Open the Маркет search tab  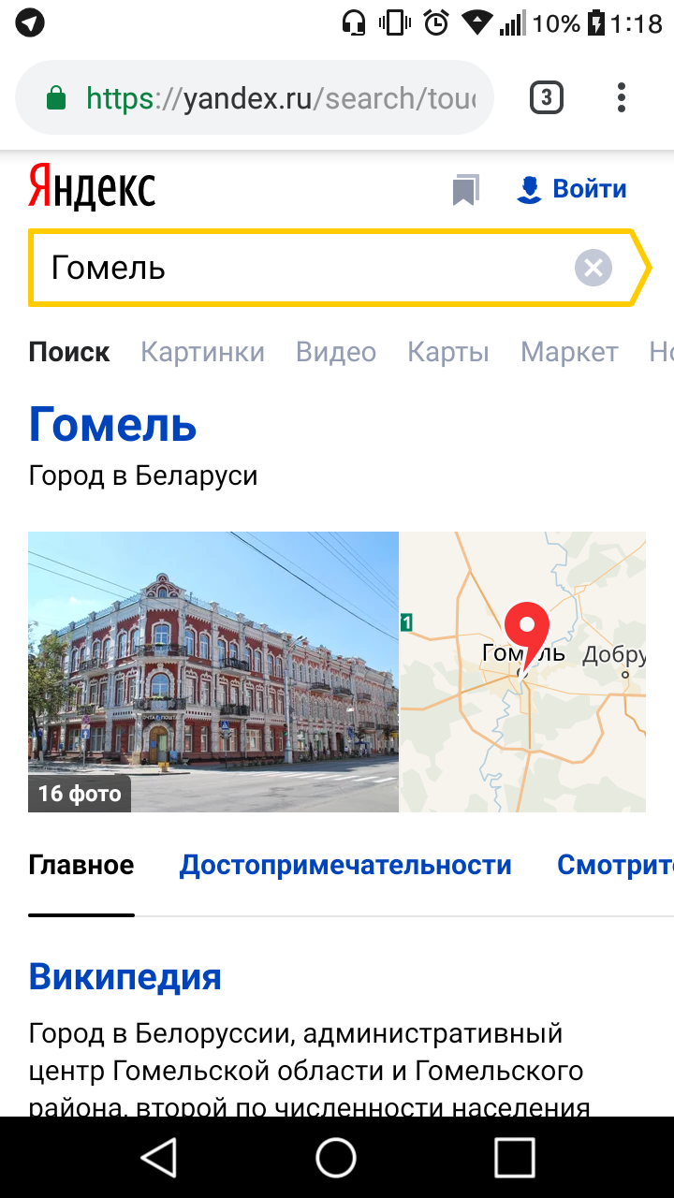pos(569,352)
